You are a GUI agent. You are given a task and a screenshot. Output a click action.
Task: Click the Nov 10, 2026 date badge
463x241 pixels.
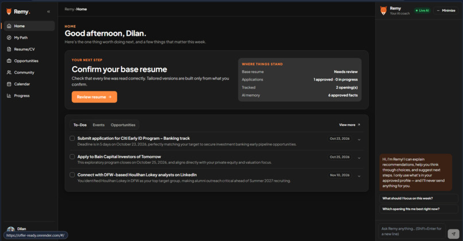coord(339,175)
